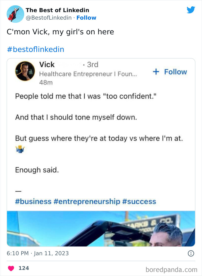
Task: Select the #entrepreneurship hashtag
Action: coord(87,201)
